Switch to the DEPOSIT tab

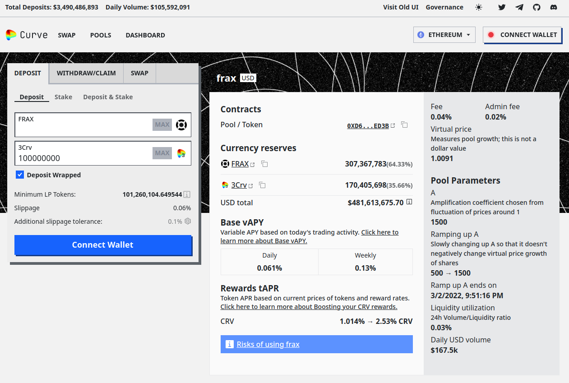pyautogui.click(x=28, y=73)
